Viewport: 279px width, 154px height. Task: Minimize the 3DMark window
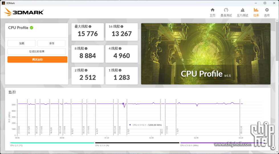tap(256, 3)
